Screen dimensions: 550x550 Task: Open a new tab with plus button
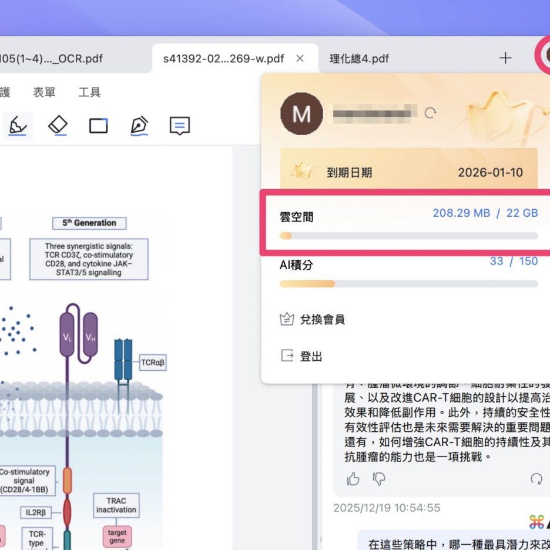pos(505,58)
